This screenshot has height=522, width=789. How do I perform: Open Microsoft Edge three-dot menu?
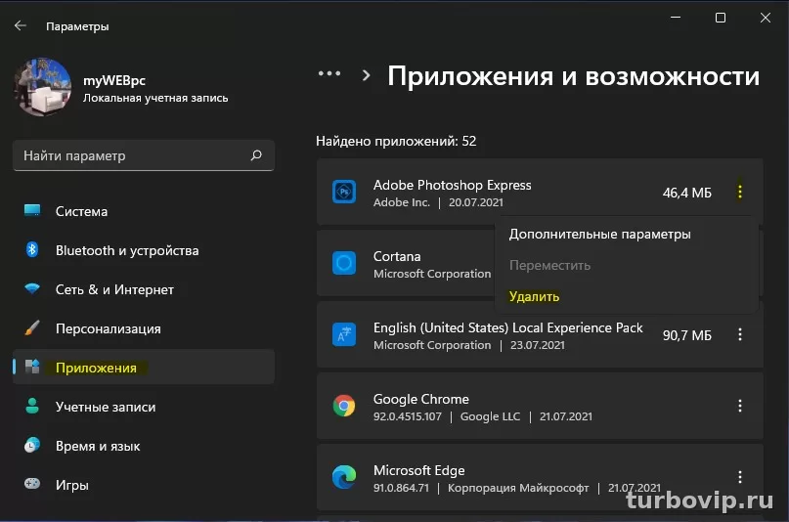click(x=740, y=477)
